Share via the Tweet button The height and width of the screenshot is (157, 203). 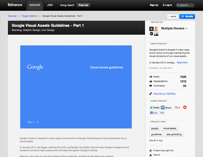[x=155, y=107]
